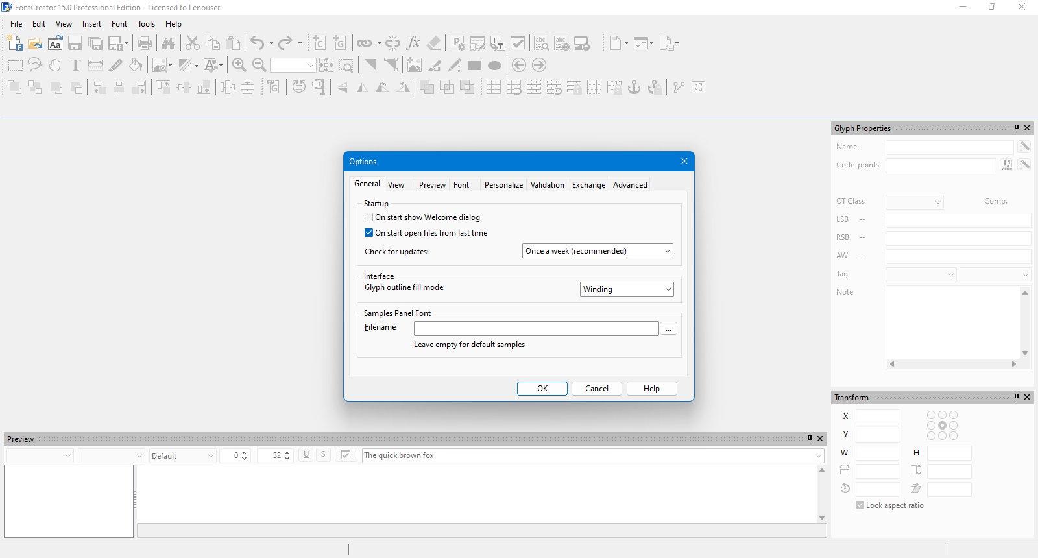Click the Eraser toolbar icon
1038x558 pixels.
pos(434,43)
